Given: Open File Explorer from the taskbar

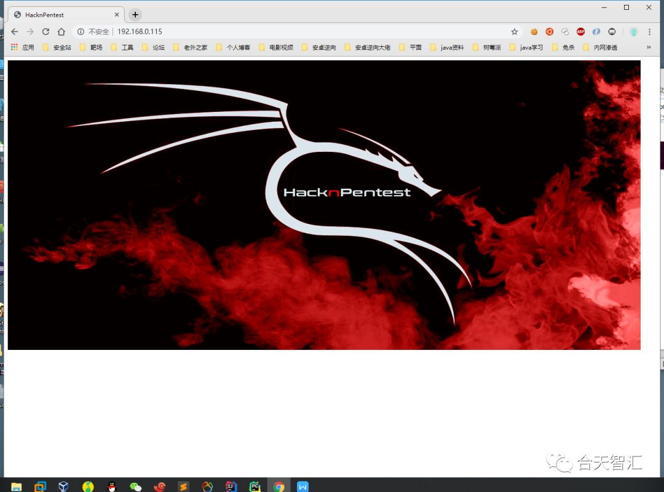Looking at the screenshot, I should (x=16, y=486).
